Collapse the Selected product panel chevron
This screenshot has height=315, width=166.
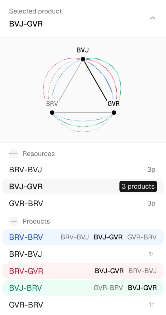[x=153, y=18]
